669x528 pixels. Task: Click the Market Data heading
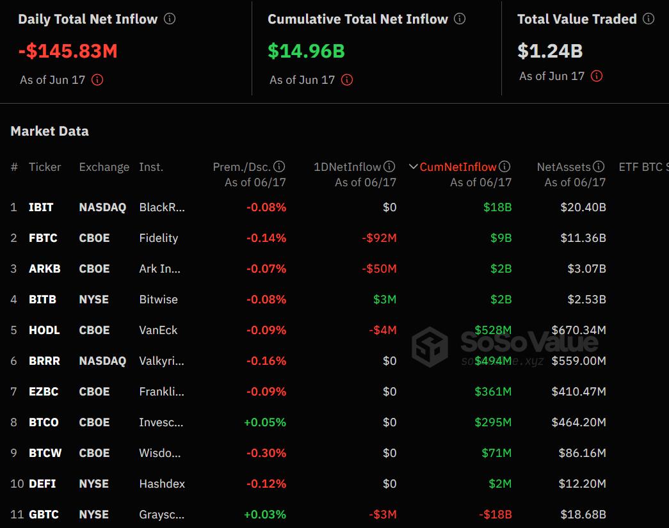pyautogui.click(x=49, y=131)
